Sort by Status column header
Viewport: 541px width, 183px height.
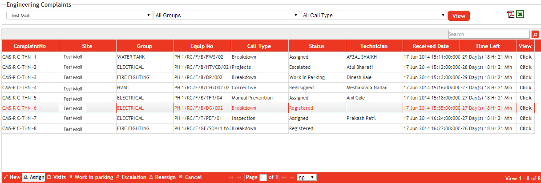[x=317, y=46]
